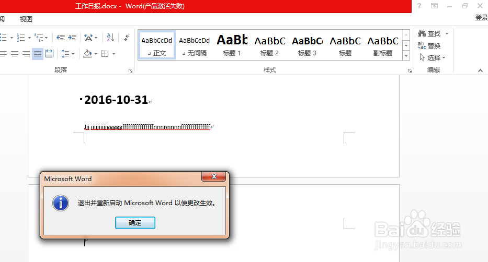Apply the 正文 style
The image size is (488, 262).
tap(157, 45)
